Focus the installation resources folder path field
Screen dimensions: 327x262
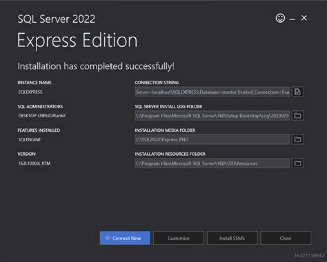212,163
